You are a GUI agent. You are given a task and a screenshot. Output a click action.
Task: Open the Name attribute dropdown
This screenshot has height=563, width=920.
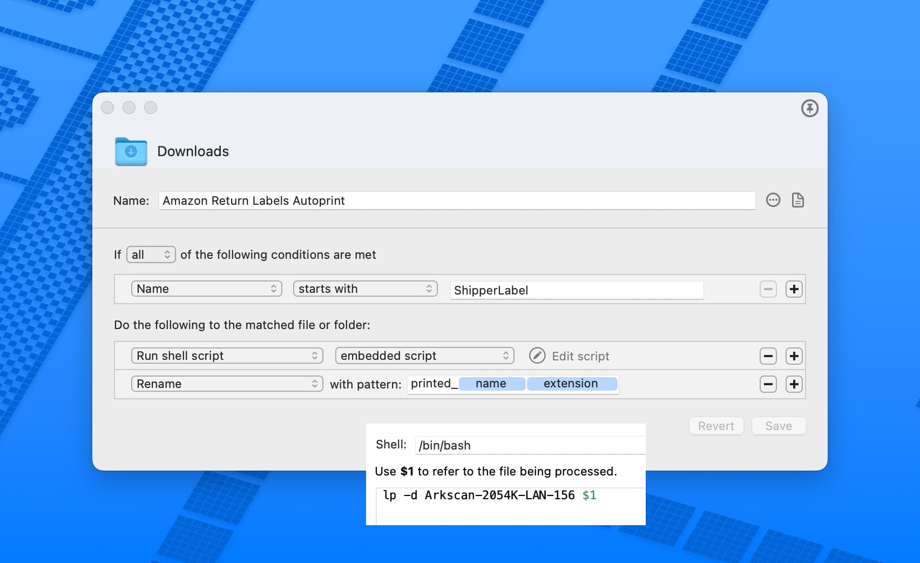pyautogui.click(x=206, y=289)
